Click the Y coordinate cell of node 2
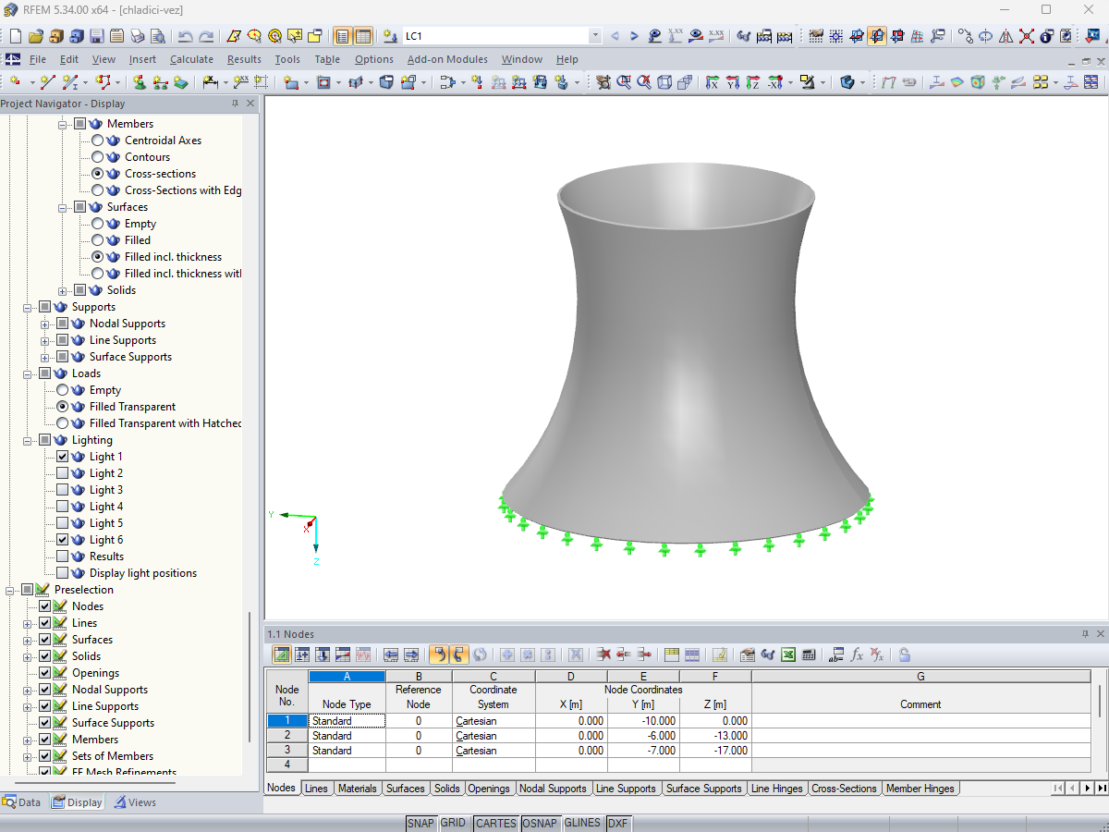Image resolution: width=1109 pixels, height=832 pixels. coord(643,736)
